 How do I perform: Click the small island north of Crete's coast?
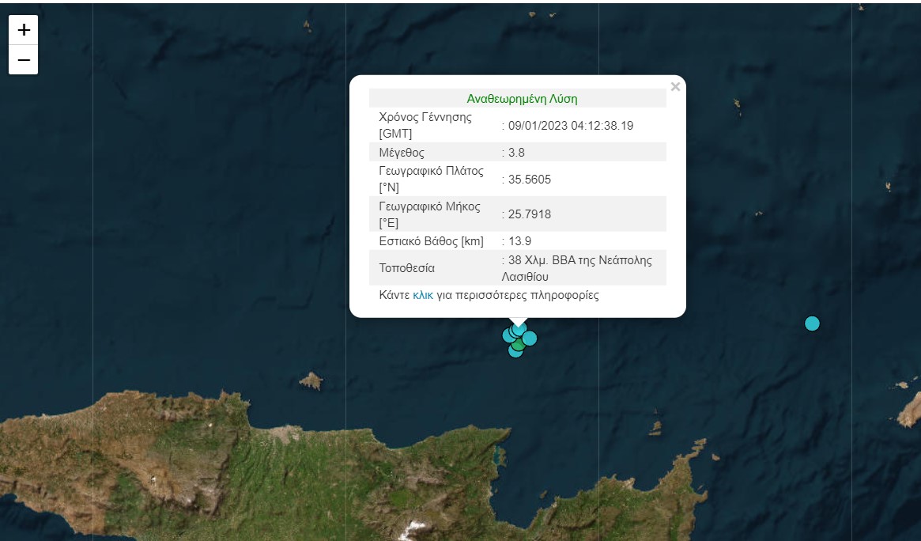(311, 381)
